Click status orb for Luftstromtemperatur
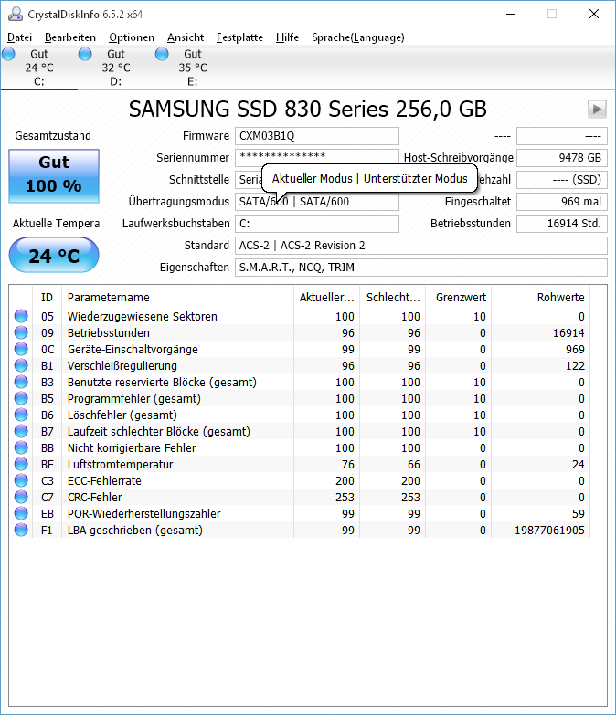Viewport: 616px width, 715px height. [x=21, y=464]
